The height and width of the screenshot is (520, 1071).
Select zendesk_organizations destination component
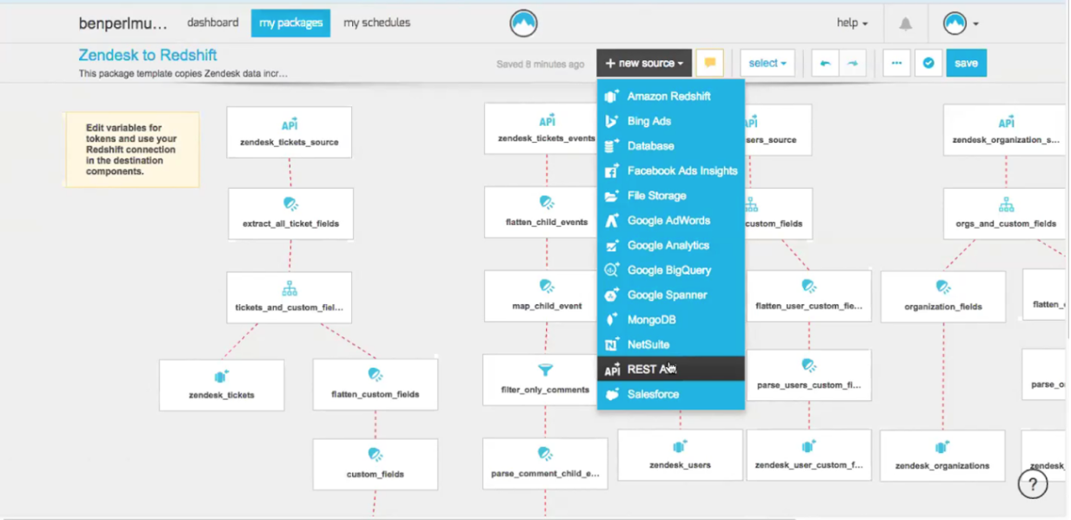[942, 456]
